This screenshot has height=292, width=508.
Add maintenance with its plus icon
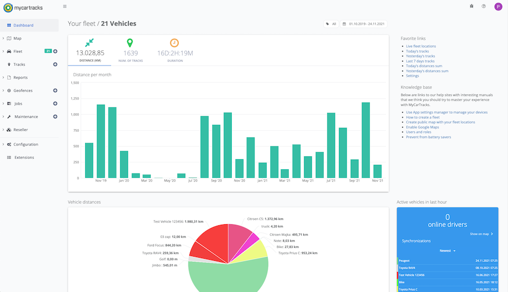click(x=55, y=116)
